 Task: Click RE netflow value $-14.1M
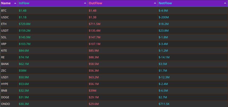coord(164,57)
